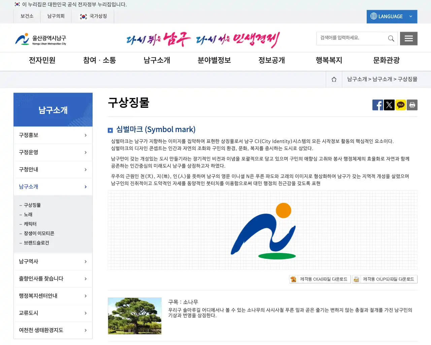Viewport: 431px width, 345px height.
Task: Share page on Facebook icon
Action: point(377,105)
